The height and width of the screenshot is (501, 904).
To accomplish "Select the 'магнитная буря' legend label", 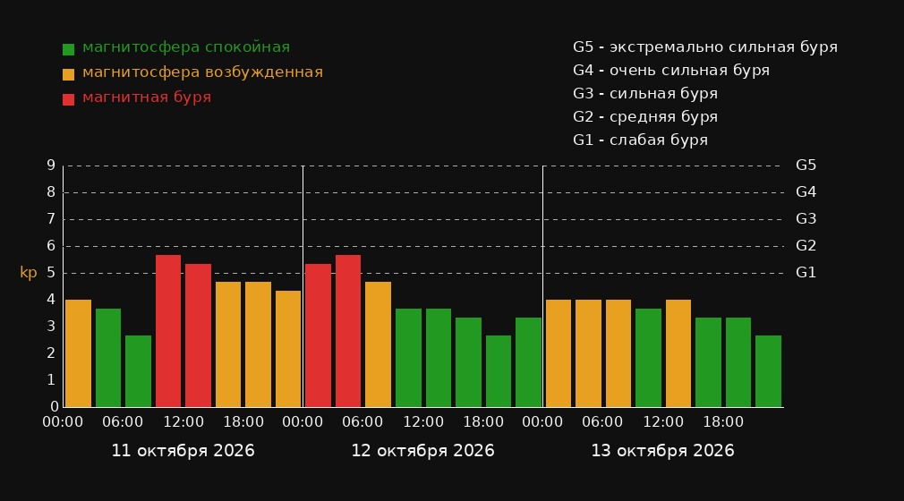I will (x=147, y=98).
